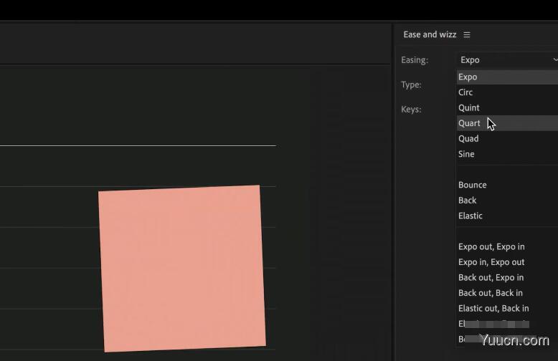
Task: Select 'Back out, Expo in' preset
Action: pos(507,277)
